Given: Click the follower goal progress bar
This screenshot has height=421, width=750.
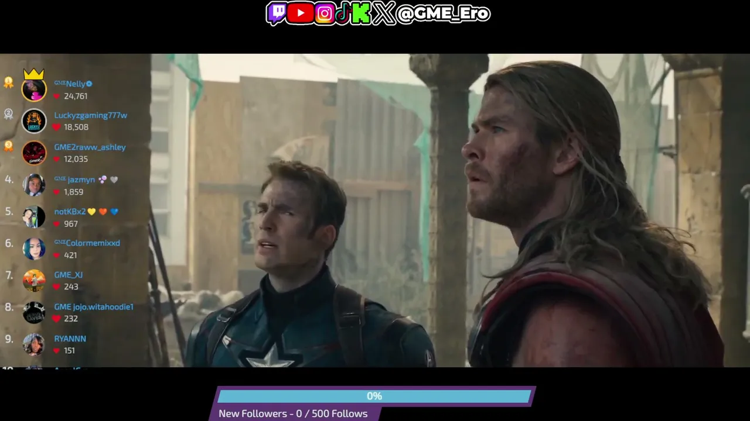Looking at the screenshot, I should (x=375, y=396).
